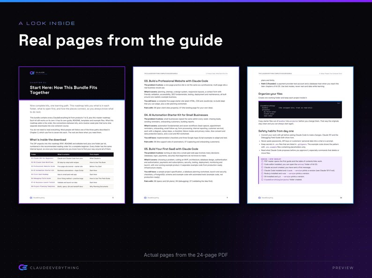
Task: Check 'Claude Code installed' checklist box
Action: (x=262, y=171)
